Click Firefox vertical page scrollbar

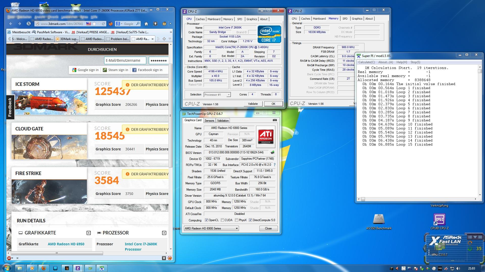171,116
